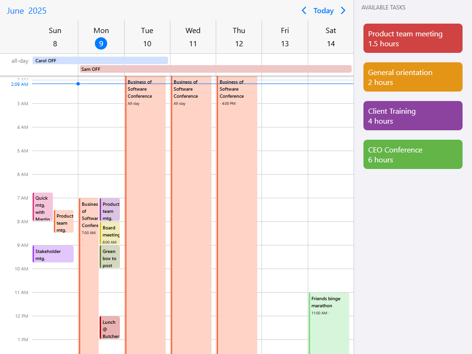The height and width of the screenshot is (354, 472).
Task: Open the Sam OFF all-day event
Action: pos(216,69)
